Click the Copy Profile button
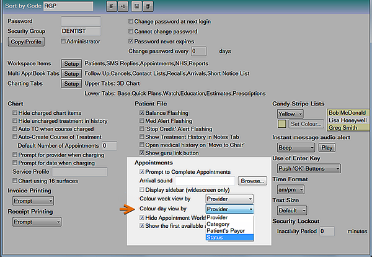Viewport: 372px width, 257px height. tap(26, 42)
